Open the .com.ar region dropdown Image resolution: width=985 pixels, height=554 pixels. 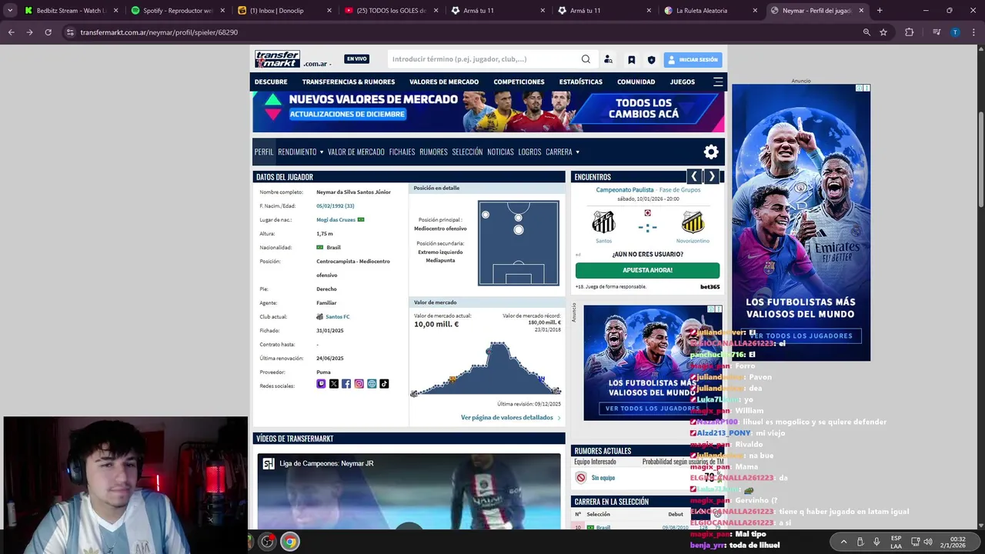click(x=319, y=64)
